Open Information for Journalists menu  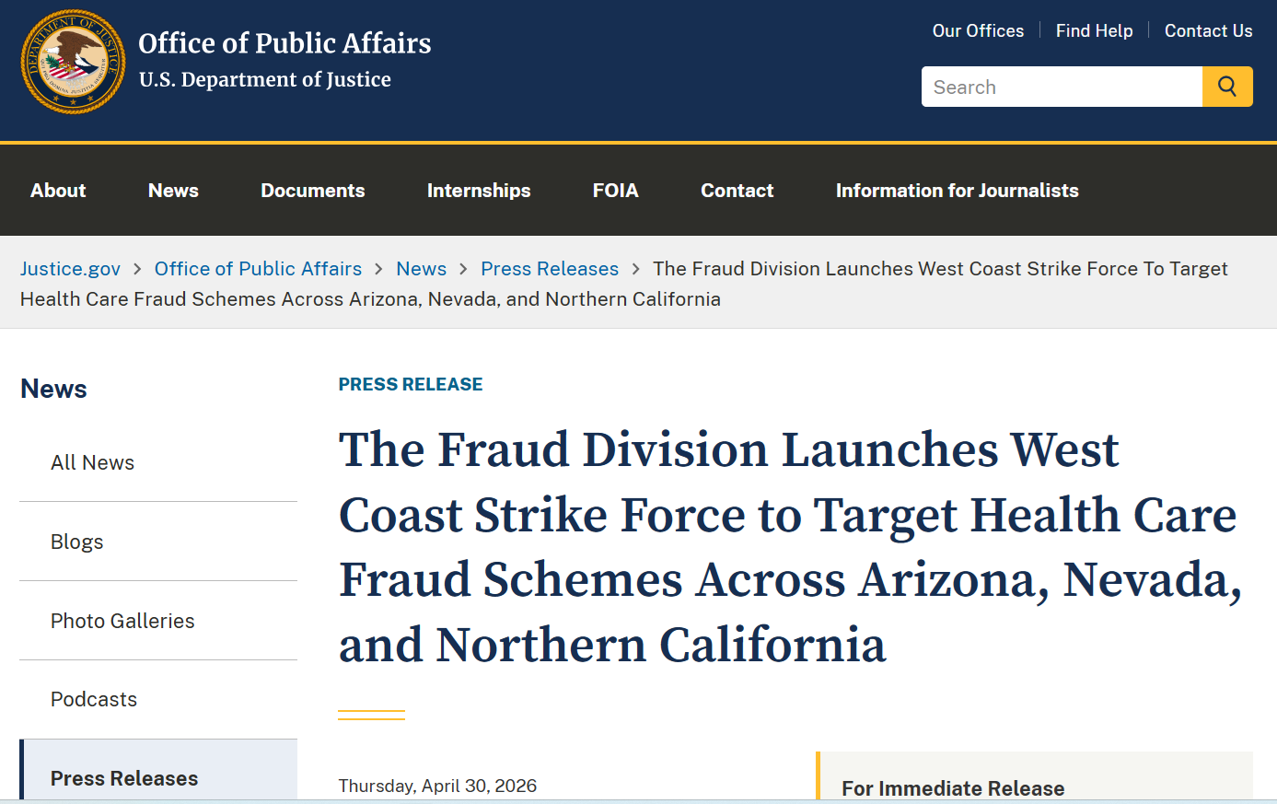(957, 191)
